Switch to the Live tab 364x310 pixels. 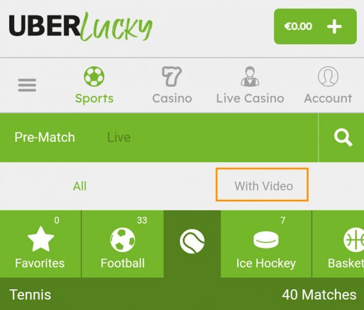pyautogui.click(x=119, y=137)
